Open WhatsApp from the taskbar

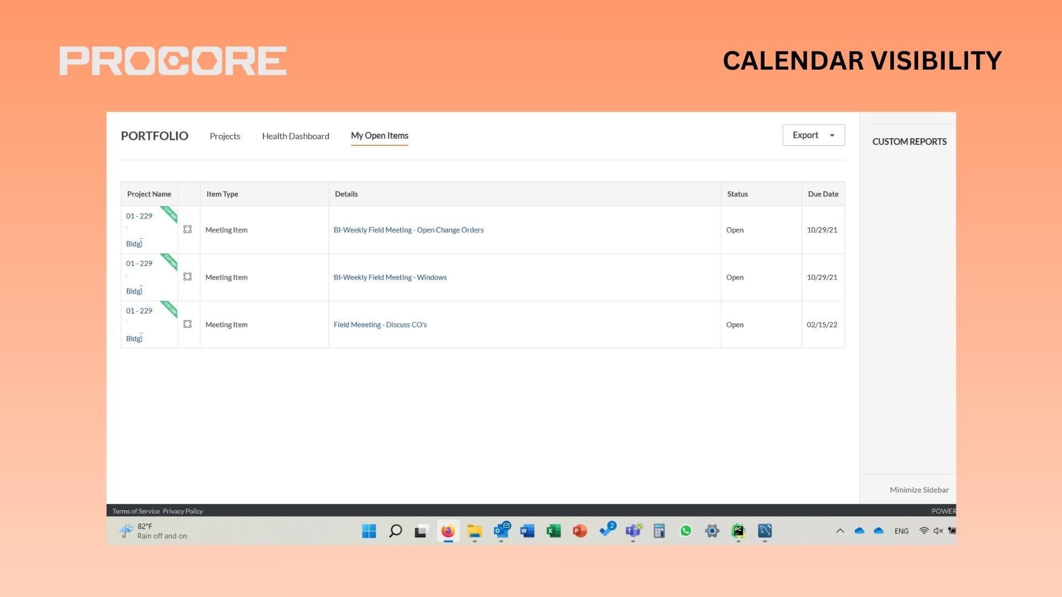[686, 531]
